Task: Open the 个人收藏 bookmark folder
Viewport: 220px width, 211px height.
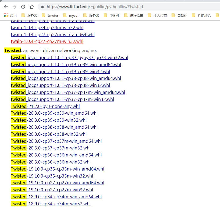Action: click(x=157, y=15)
